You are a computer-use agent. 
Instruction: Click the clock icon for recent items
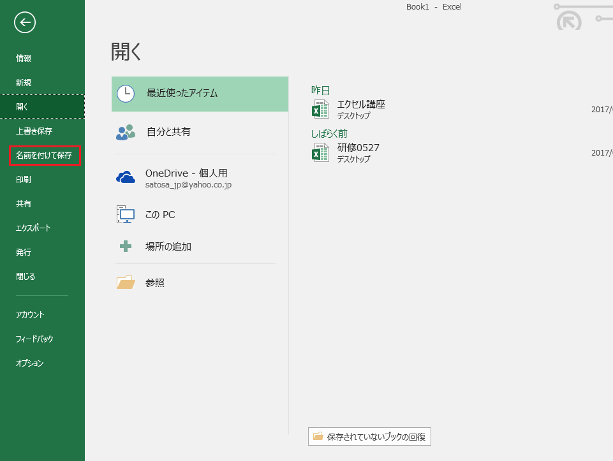[126, 94]
